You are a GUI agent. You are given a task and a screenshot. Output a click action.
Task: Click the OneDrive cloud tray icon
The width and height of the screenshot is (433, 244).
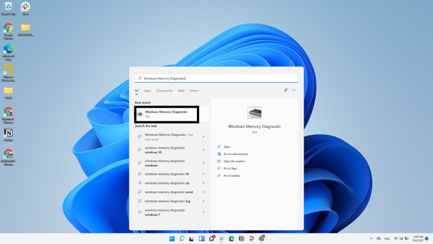pos(379,238)
